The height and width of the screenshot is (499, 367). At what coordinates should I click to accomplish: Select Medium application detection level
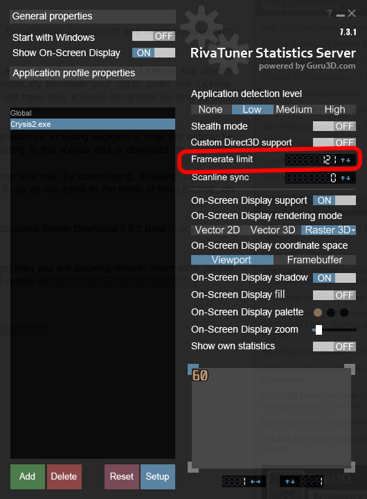click(x=294, y=110)
